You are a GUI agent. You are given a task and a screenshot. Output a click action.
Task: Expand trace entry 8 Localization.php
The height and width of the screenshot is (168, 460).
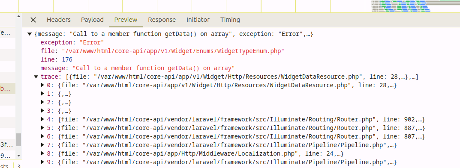[x=43, y=153]
